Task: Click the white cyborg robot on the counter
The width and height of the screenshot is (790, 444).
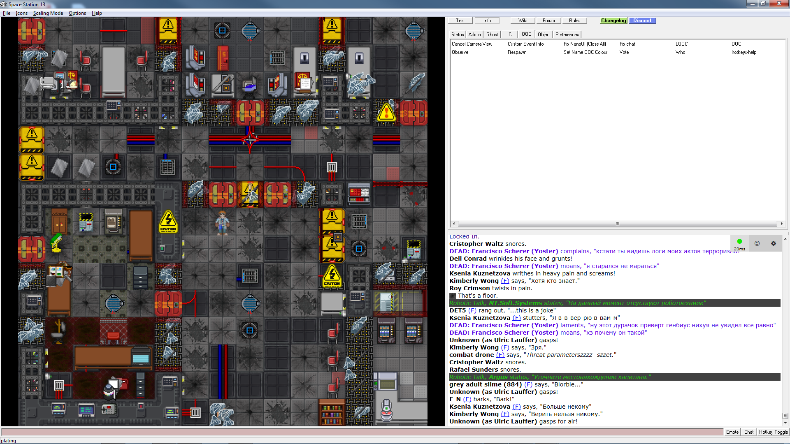Action: tap(386, 410)
